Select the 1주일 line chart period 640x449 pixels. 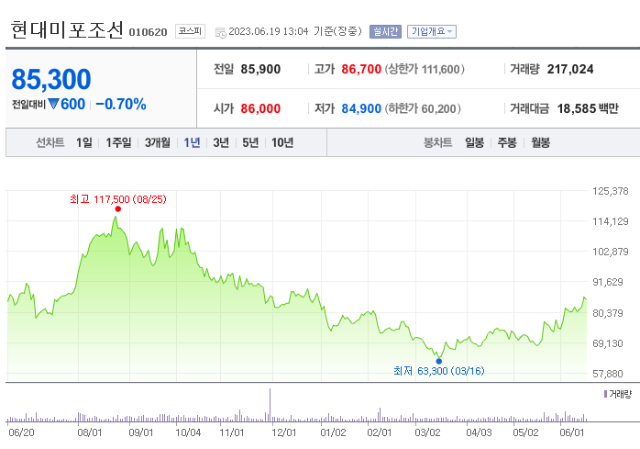click(119, 142)
